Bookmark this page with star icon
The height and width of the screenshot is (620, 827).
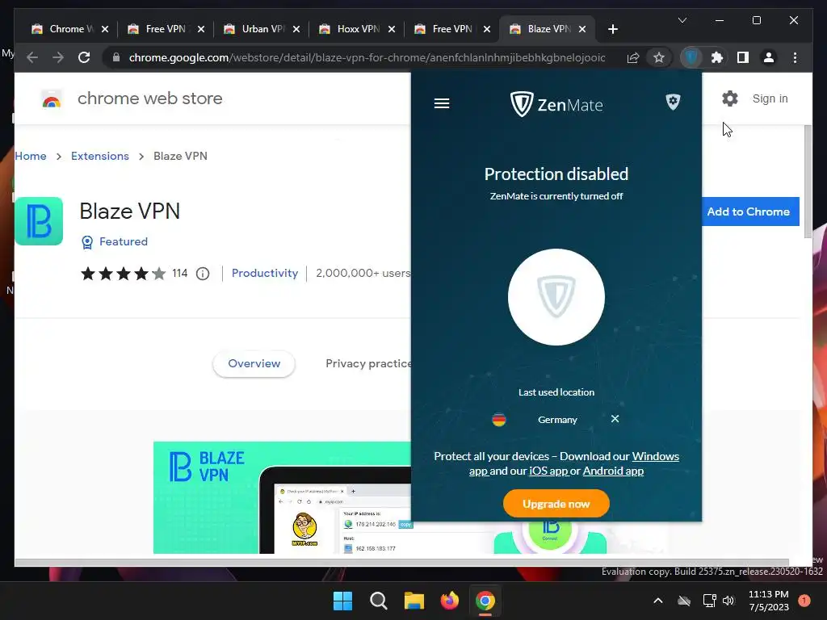pyautogui.click(x=659, y=57)
